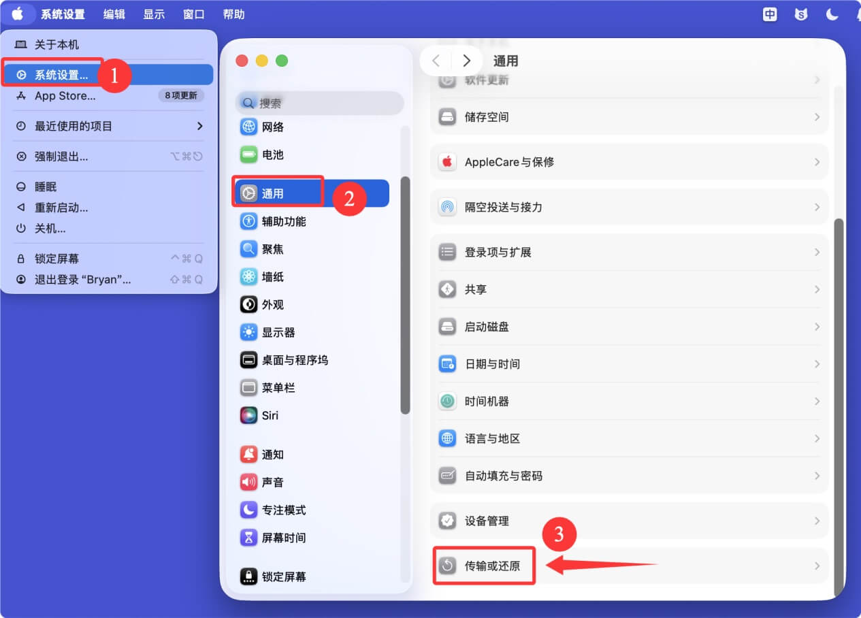Open 墙纸 wallpaper icon in sidebar
This screenshot has width=861, height=618.
249,277
